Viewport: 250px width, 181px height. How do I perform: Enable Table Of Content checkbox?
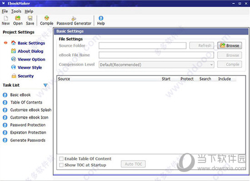coord(61,159)
